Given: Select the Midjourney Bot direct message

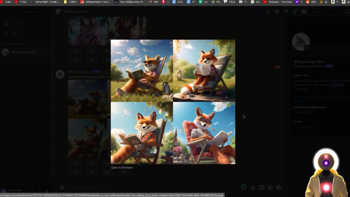Looking at the screenshot, I should (x=26, y=52).
